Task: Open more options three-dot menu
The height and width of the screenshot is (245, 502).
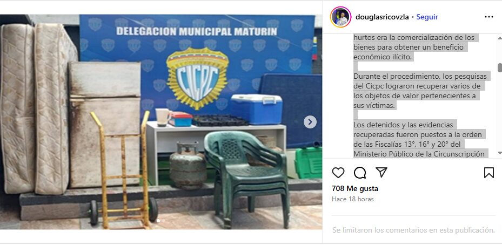Action: pos(489,17)
